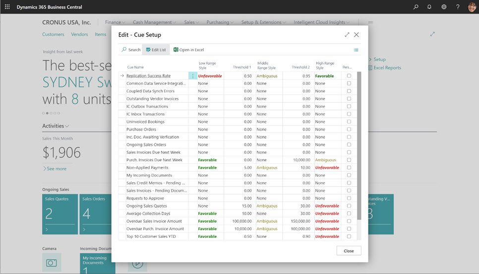Expand the Finance menu dropdown
The width and height of the screenshot is (479, 274).
pyautogui.click(x=115, y=22)
